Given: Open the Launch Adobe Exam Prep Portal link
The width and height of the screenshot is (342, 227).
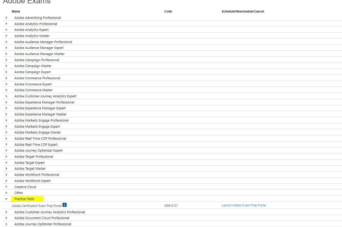Looking at the screenshot, I should pos(244,205).
